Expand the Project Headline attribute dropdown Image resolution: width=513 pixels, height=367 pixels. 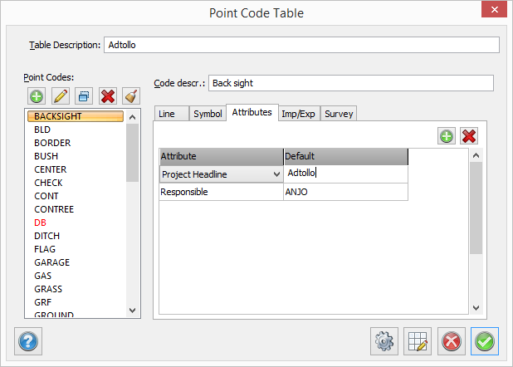pos(275,174)
